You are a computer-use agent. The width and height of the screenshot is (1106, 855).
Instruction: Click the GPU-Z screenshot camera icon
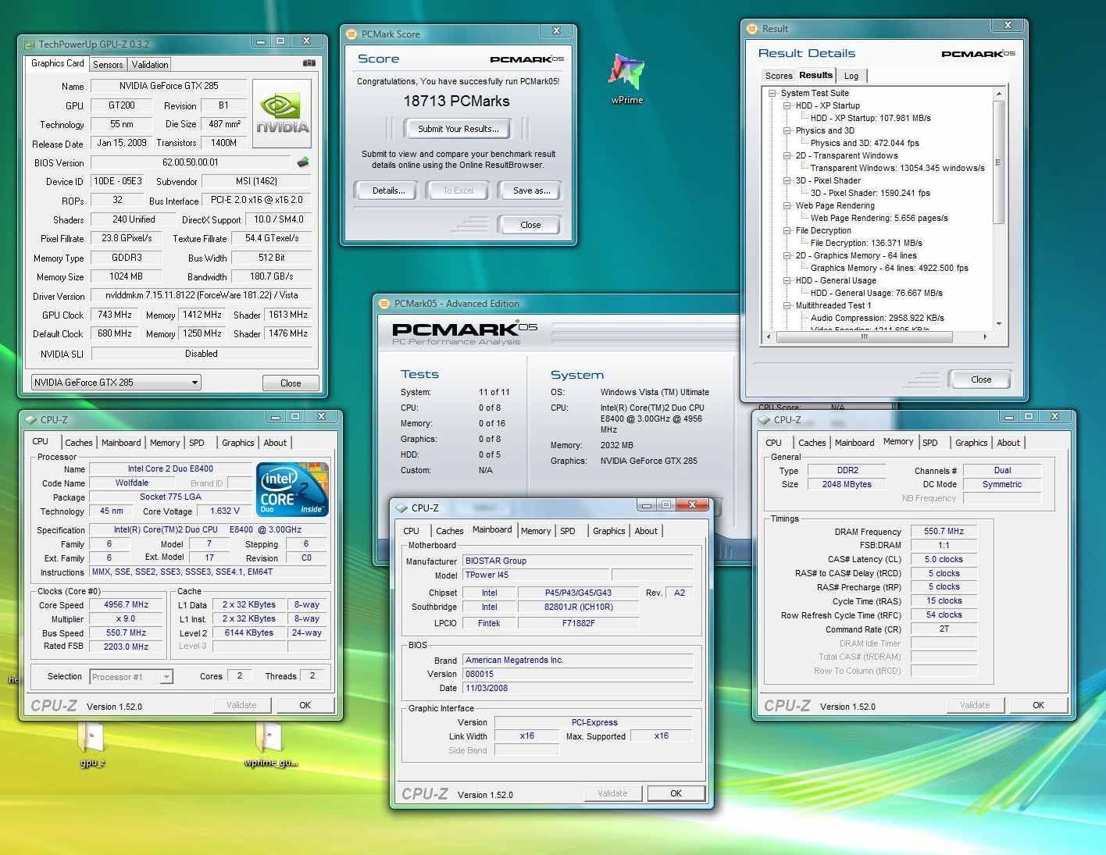click(309, 63)
